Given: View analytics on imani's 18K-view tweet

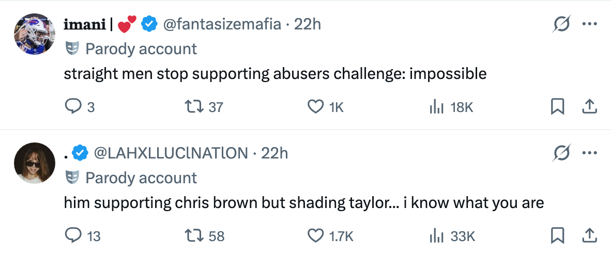Looking at the screenshot, I should click(437, 107).
